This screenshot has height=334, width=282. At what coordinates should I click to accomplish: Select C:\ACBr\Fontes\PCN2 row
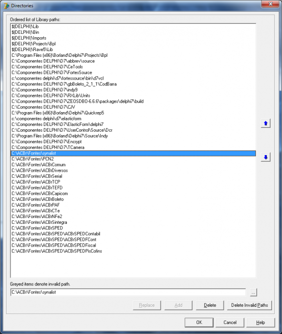click(x=133, y=159)
